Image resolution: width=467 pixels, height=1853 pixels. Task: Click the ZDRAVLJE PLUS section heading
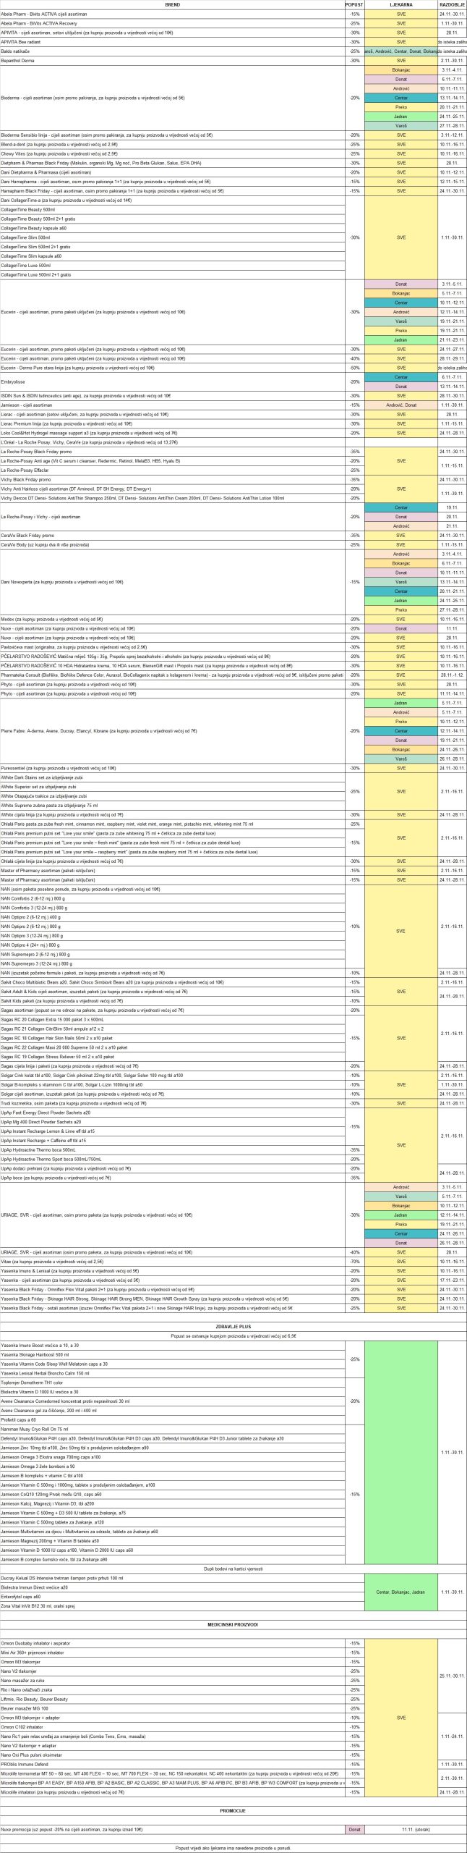pyautogui.click(x=233, y=1326)
